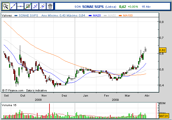172x120 pixels.
Task: Click the SON ticker symbol
Action: tap(78, 7)
